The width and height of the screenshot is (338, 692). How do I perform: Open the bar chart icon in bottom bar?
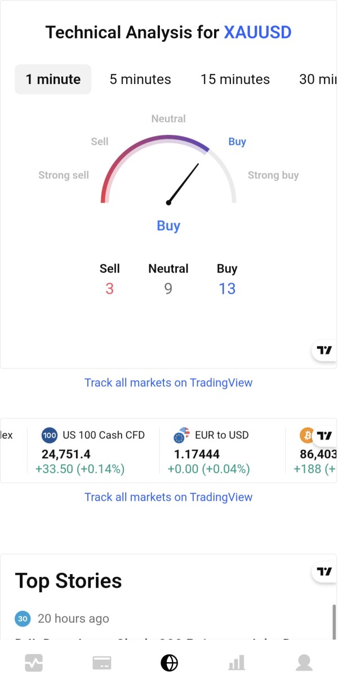pyautogui.click(x=237, y=663)
